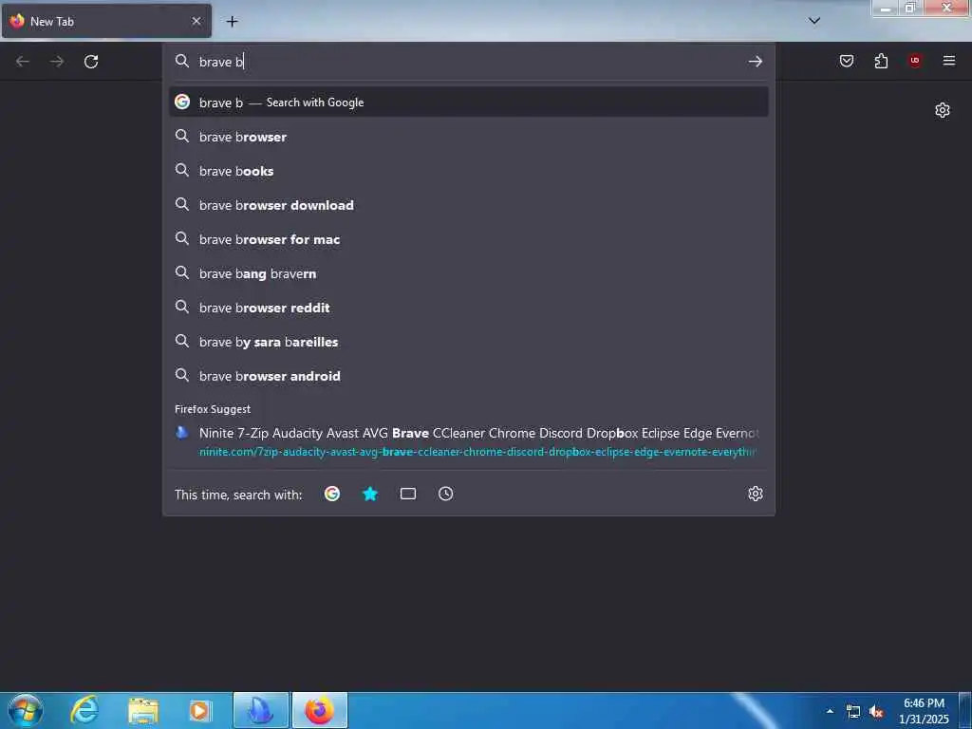Screen dimensions: 972x729
Task: Click the Go arrow in address bar
Action: pos(755,62)
